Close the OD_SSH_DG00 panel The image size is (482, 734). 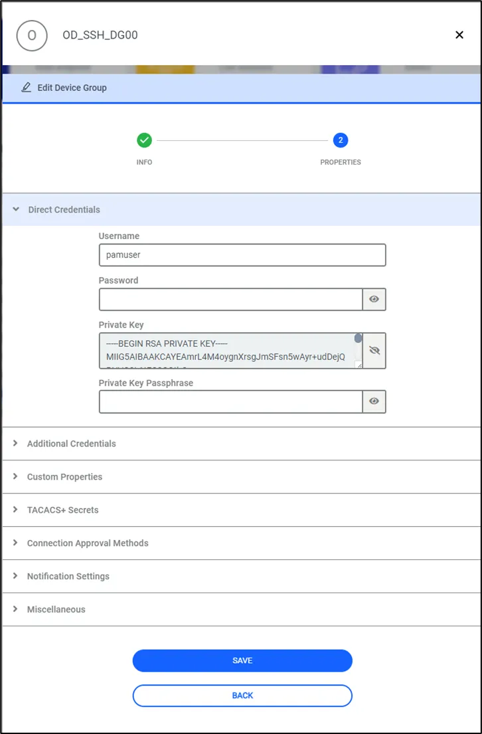459,35
